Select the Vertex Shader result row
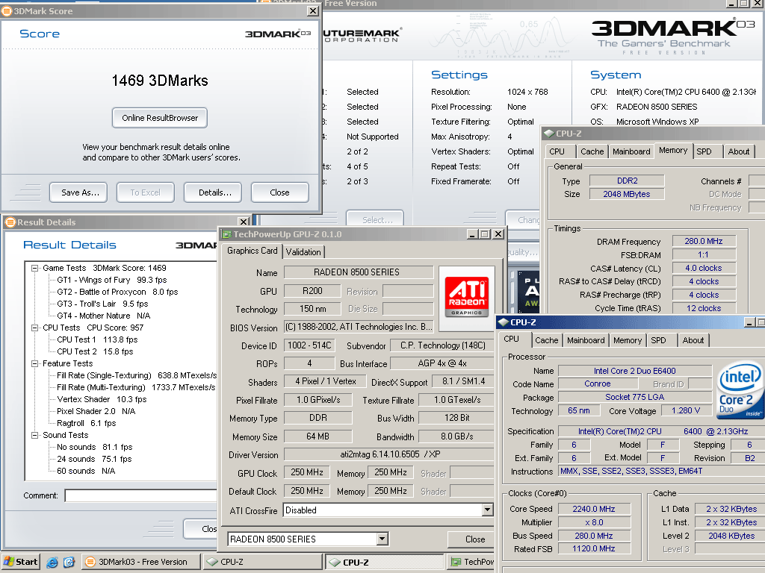Viewport: 765px width, 573px height. click(x=102, y=400)
